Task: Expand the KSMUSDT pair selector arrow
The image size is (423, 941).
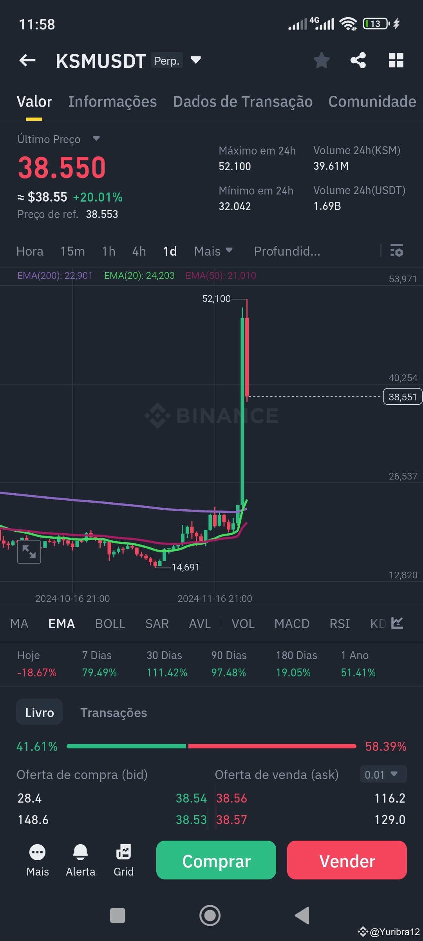Action: pos(196,60)
